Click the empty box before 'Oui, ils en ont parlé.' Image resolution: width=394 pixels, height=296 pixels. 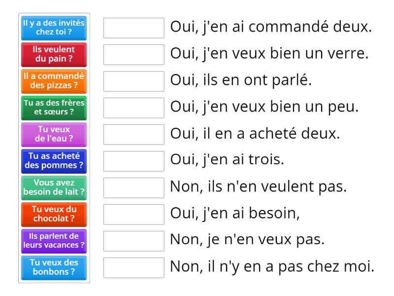coord(133,82)
